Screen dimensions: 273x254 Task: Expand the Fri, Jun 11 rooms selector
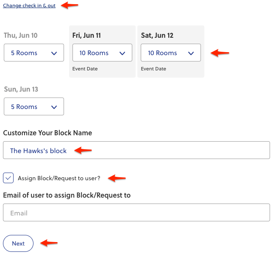coord(102,53)
